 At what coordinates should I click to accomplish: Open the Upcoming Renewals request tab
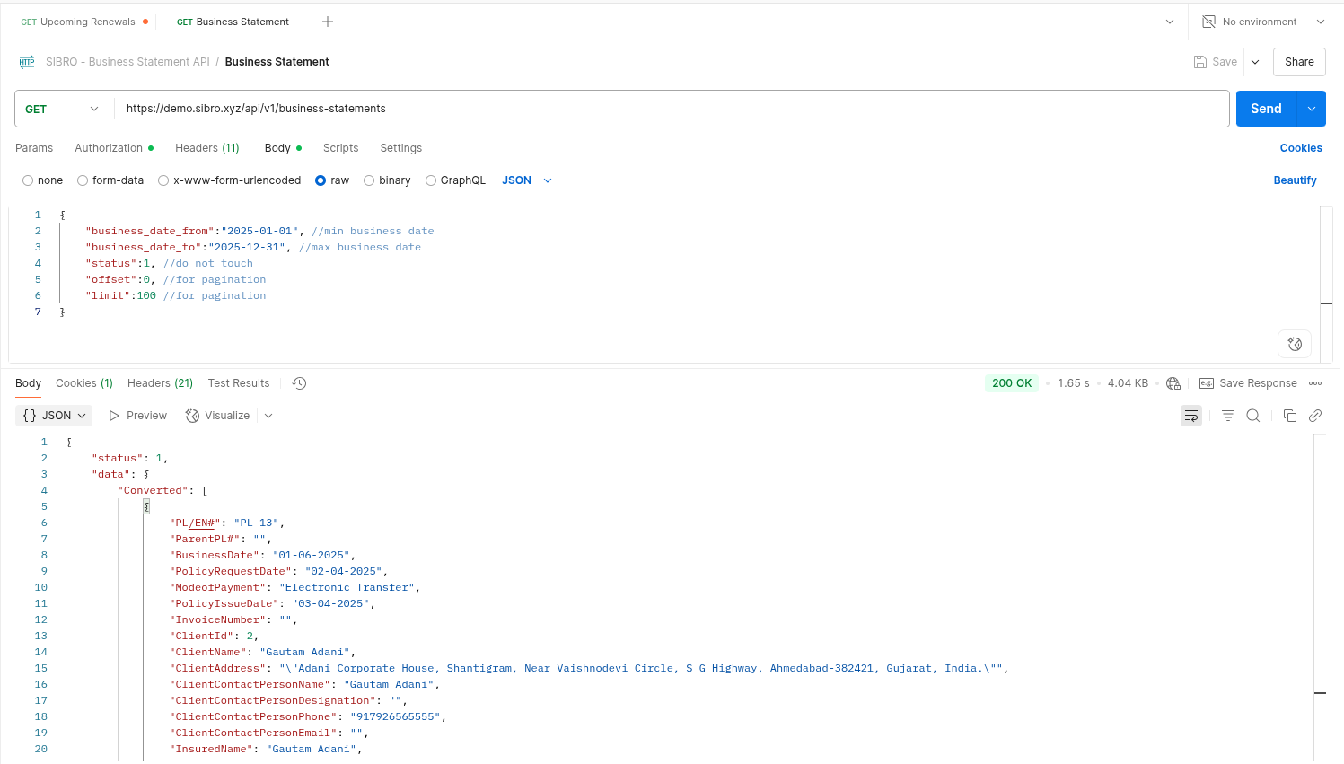[x=78, y=22]
